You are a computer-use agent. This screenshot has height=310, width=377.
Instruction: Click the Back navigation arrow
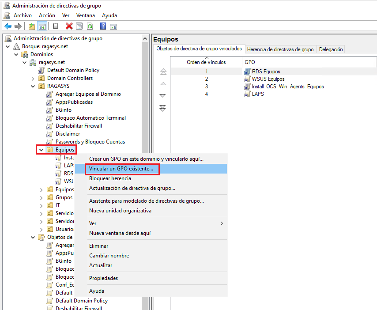[x=8, y=26]
